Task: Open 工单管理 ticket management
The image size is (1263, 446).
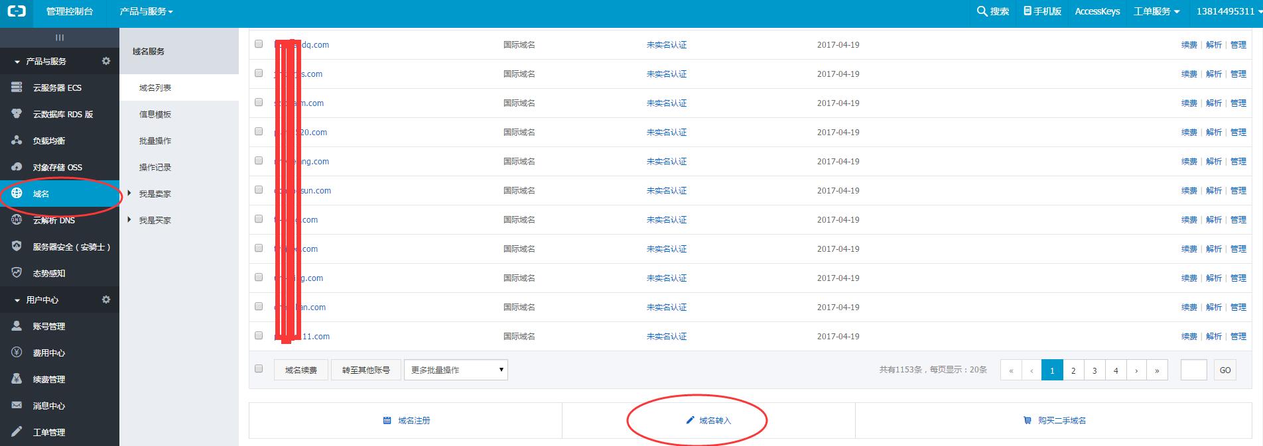Action: tap(60, 432)
